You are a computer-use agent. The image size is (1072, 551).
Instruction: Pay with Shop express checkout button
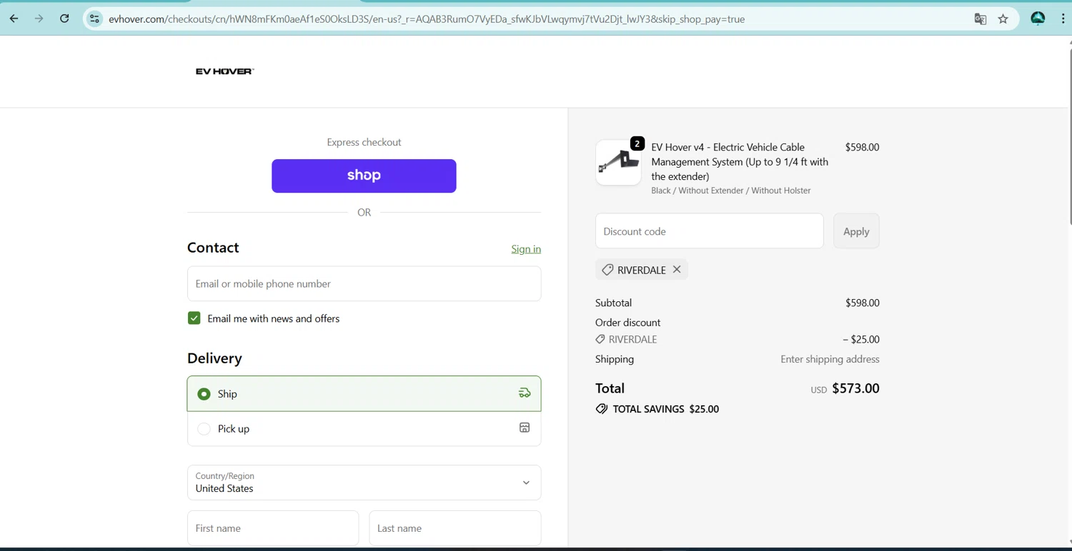click(x=364, y=176)
